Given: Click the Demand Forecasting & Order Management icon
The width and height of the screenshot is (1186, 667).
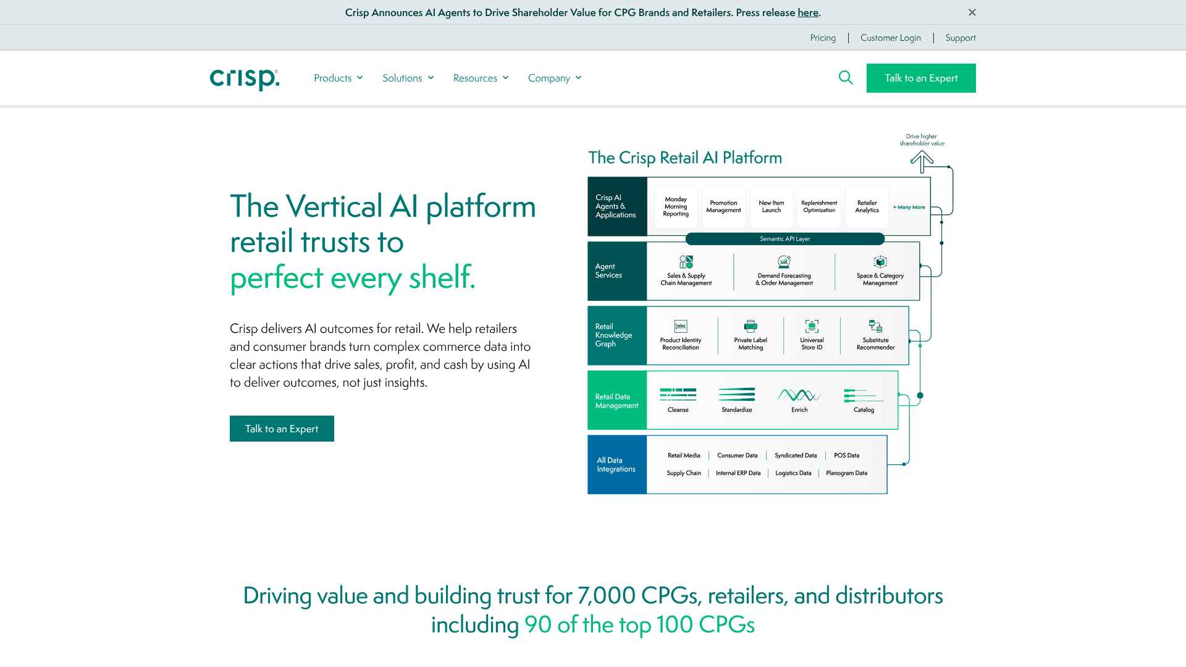Looking at the screenshot, I should pyautogui.click(x=784, y=262).
